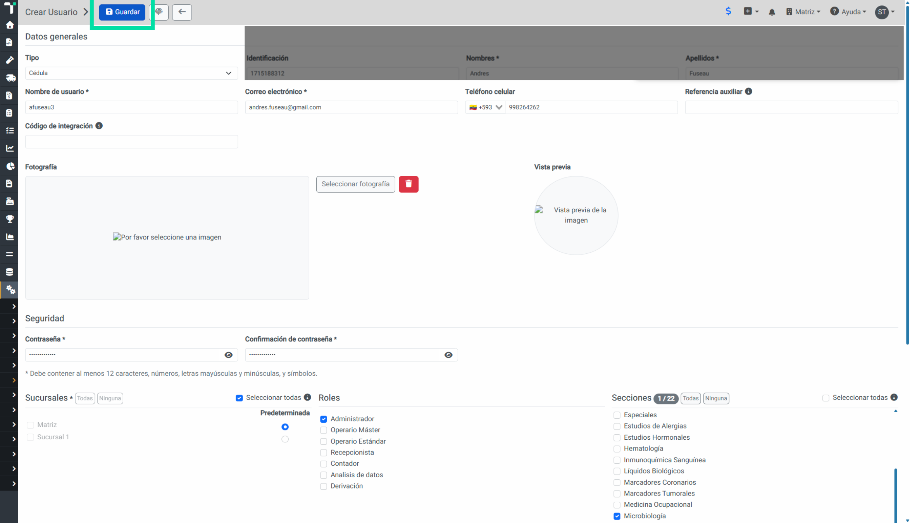Uncheck the Administrador role
This screenshot has width=910, height=523.
point(324,419)
